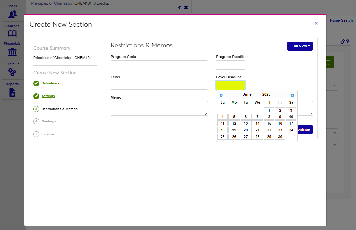Viewport: 356px width, 230px height.
Task: Open the Financials bank icon
Action: pos(12,52)
